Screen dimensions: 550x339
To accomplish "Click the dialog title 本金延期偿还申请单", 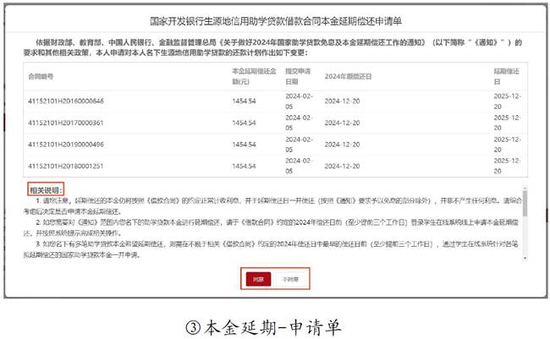I will click(274, 19).
